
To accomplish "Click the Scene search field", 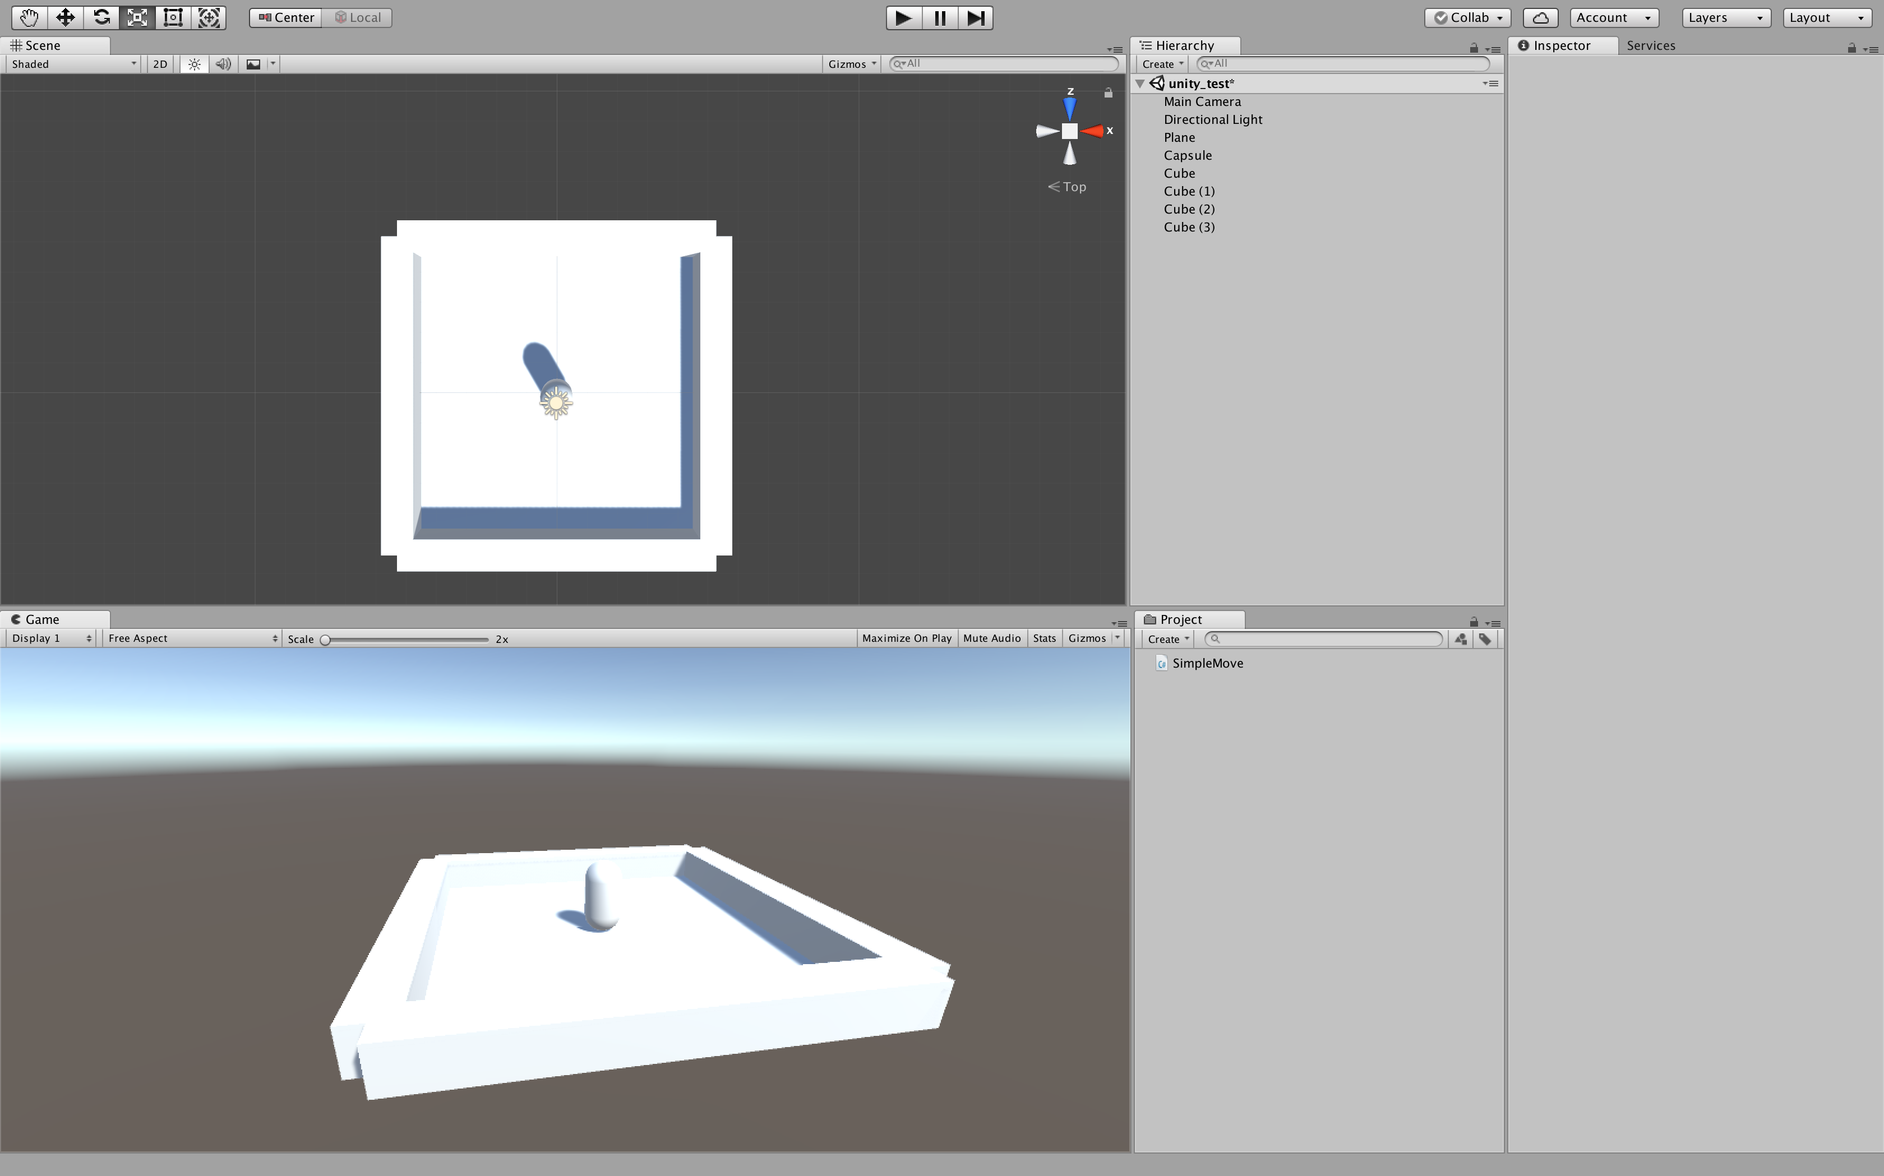I will pos(1004,63).
